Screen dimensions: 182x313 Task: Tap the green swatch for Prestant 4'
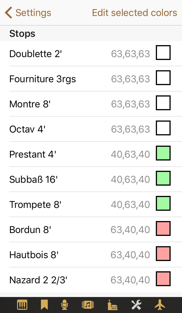[163, 153]
